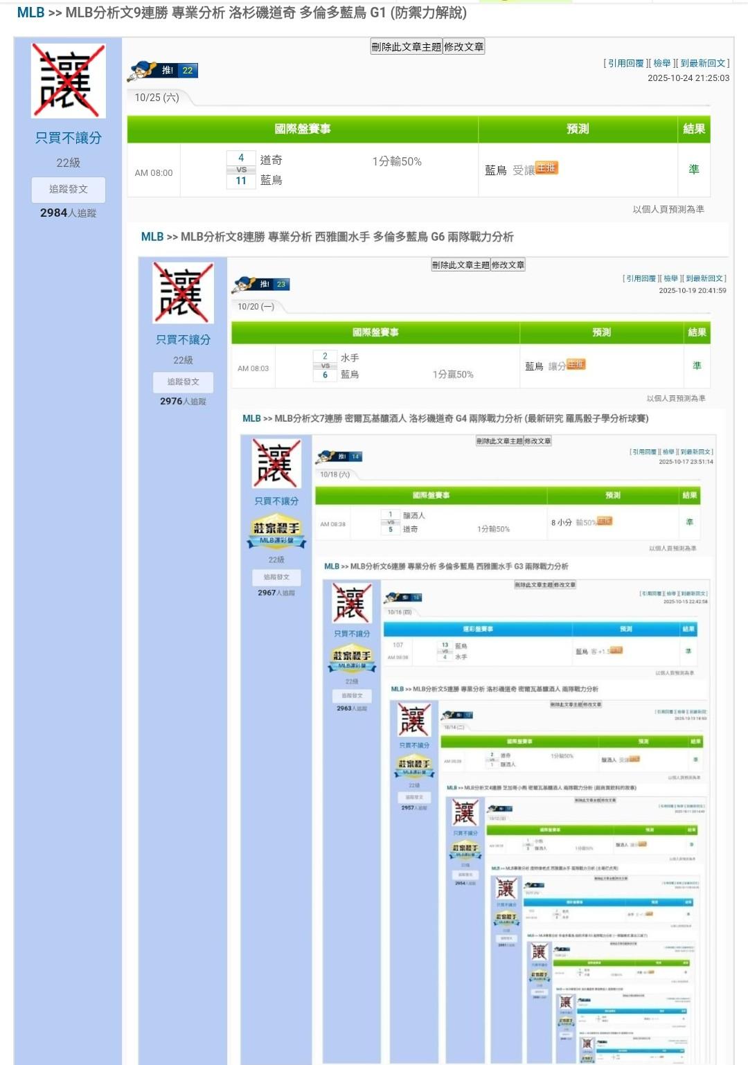The height and width of the screenshot is (1065, 748).
Task: Click 追蹤發文 button above 2976人追蹤
Action: (x=183, y=382)
